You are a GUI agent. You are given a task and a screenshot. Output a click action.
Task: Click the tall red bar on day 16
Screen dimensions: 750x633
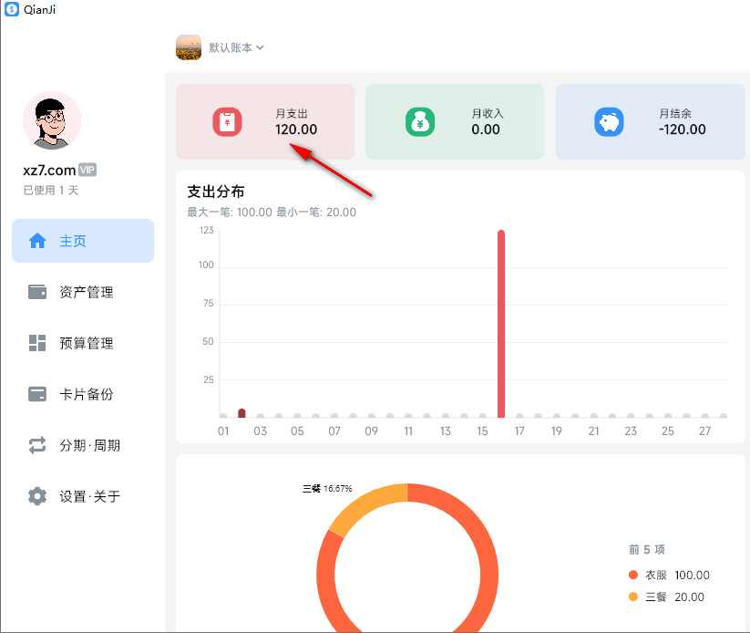pos(501,324)
